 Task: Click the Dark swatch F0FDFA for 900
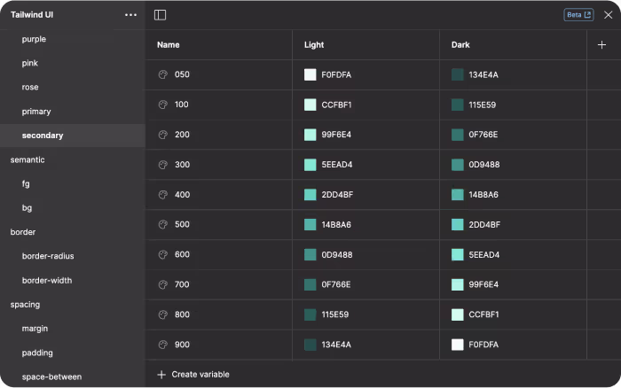(x=458, y=345)
